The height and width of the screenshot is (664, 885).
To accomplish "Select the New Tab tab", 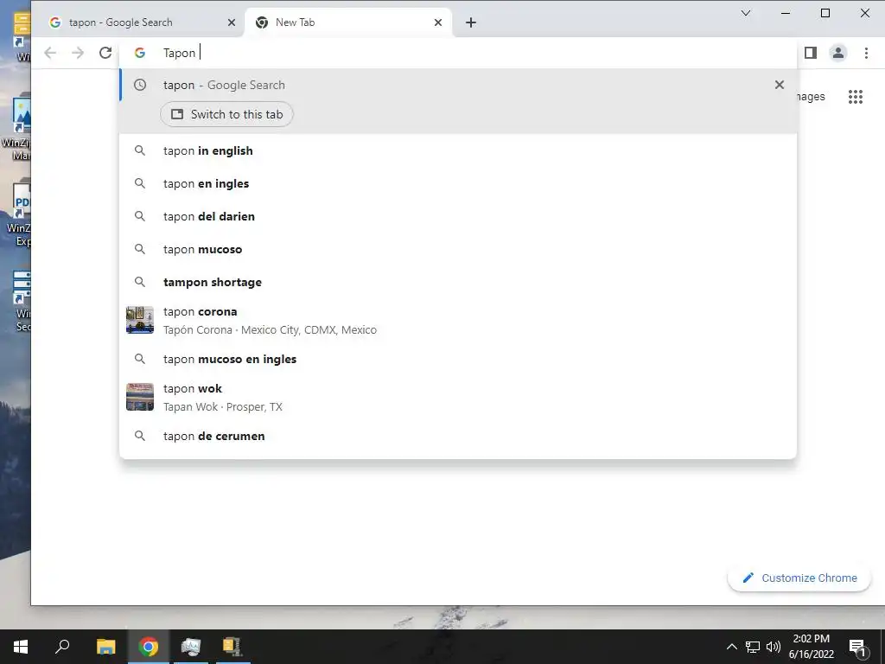I will 347,22.
